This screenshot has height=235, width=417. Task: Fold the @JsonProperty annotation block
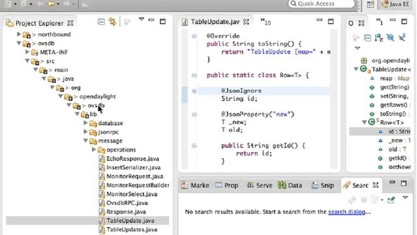[x=194, y=115]
